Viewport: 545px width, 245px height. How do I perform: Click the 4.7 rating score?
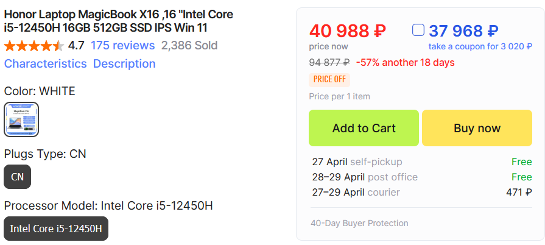click(76, 46)
